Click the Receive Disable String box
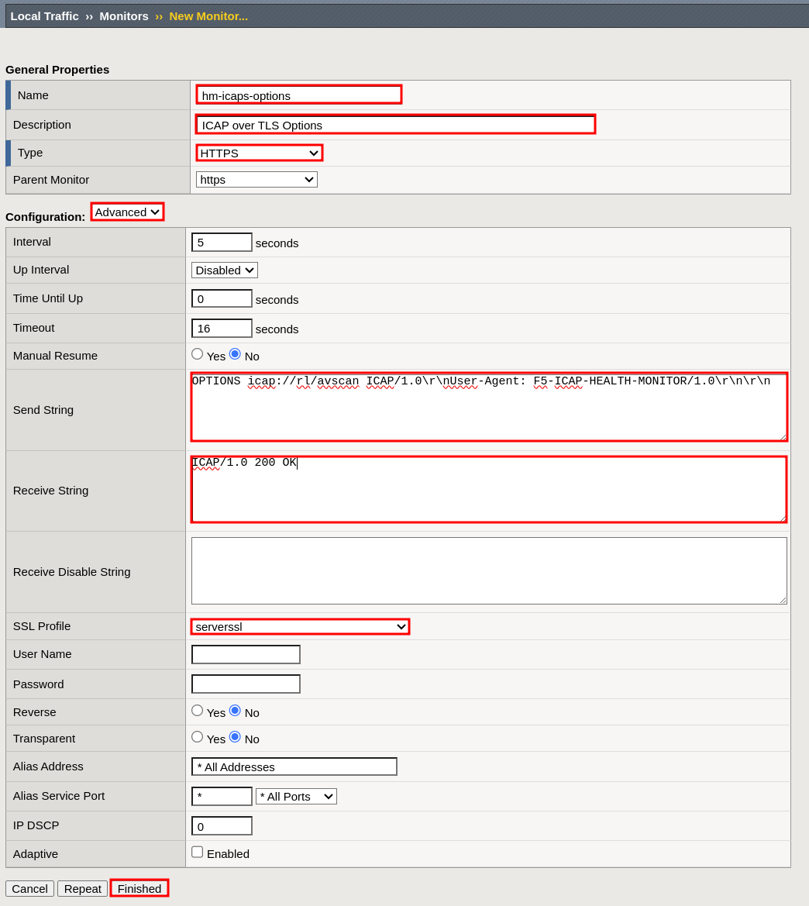This screenshot has width=809, height=906. [x=488, y=570]
